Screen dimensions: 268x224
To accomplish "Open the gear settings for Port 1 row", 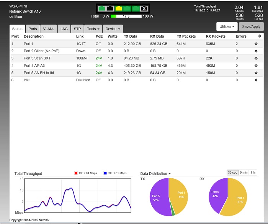I will pos(256,44).
